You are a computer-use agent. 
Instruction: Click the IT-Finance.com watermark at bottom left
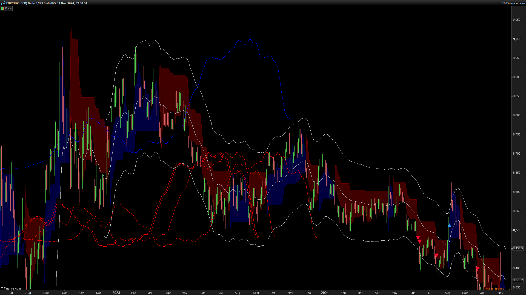11,288
